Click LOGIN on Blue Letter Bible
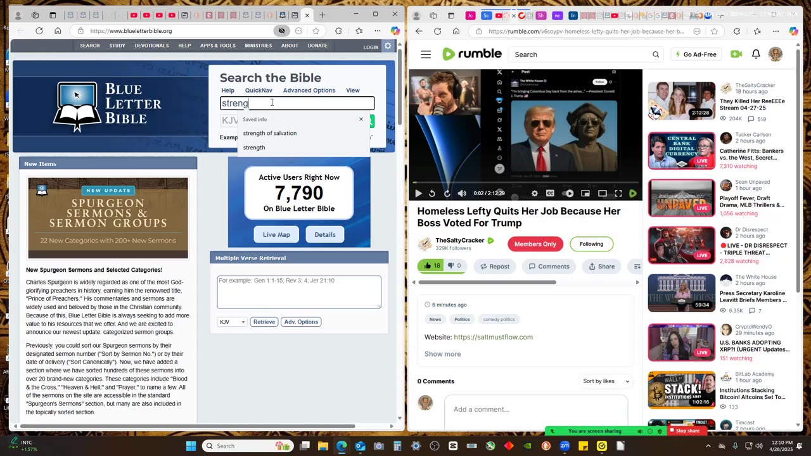This screenshot has height=456, width=811. [x=371, y=47]
